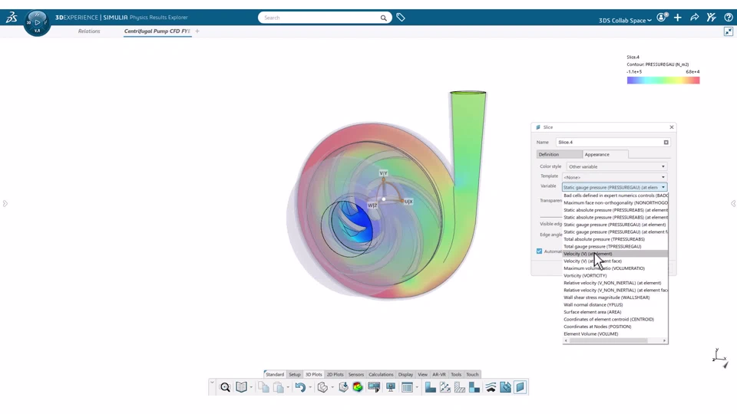This screenshot has height=414, width=737.
Task: Open the 2D Plots toolbar tab
Action: point(335,375)
